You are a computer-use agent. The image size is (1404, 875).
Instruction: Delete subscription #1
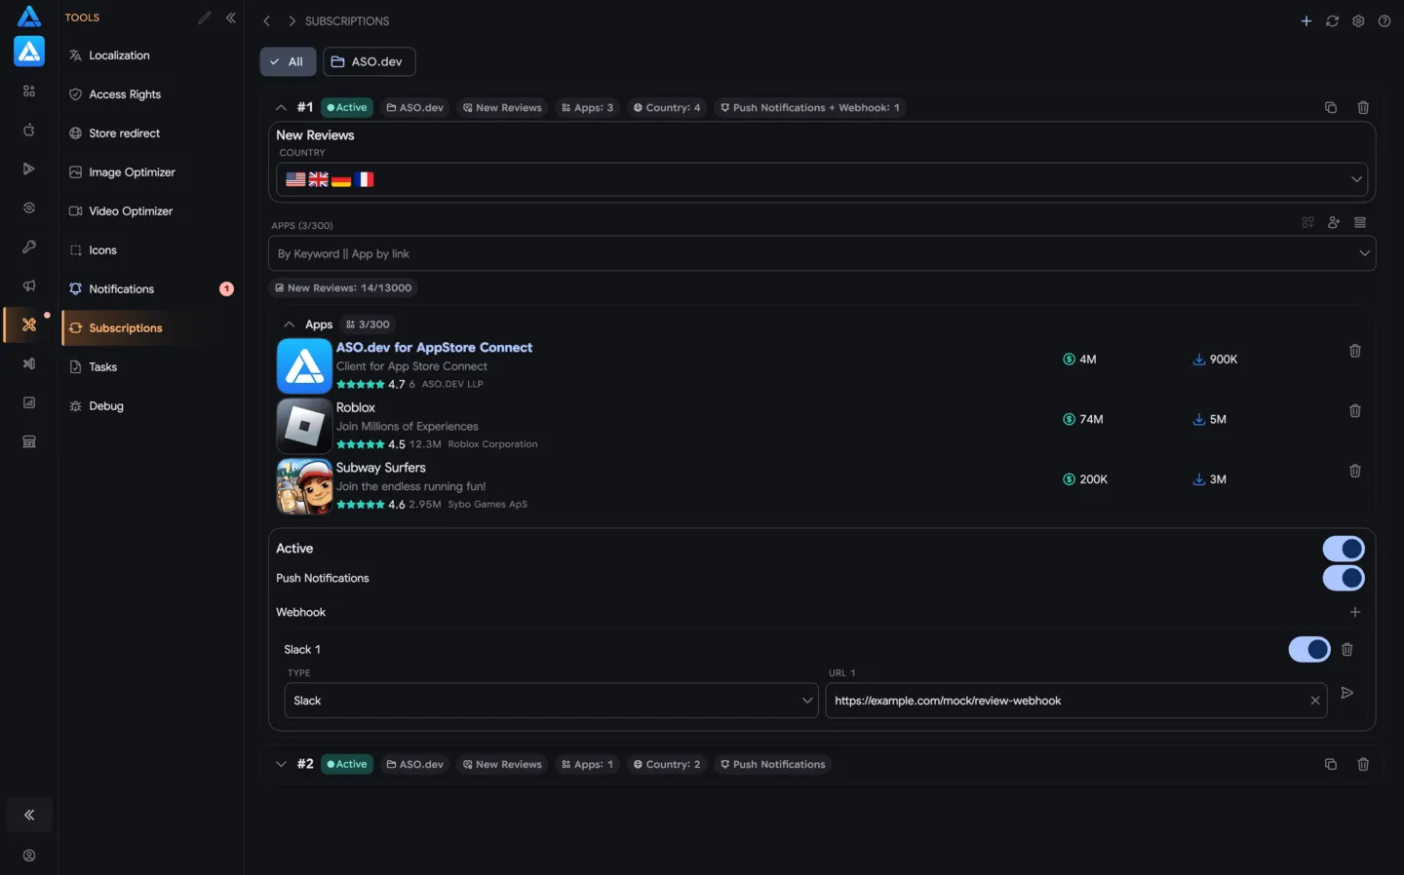click(1363, 107)
